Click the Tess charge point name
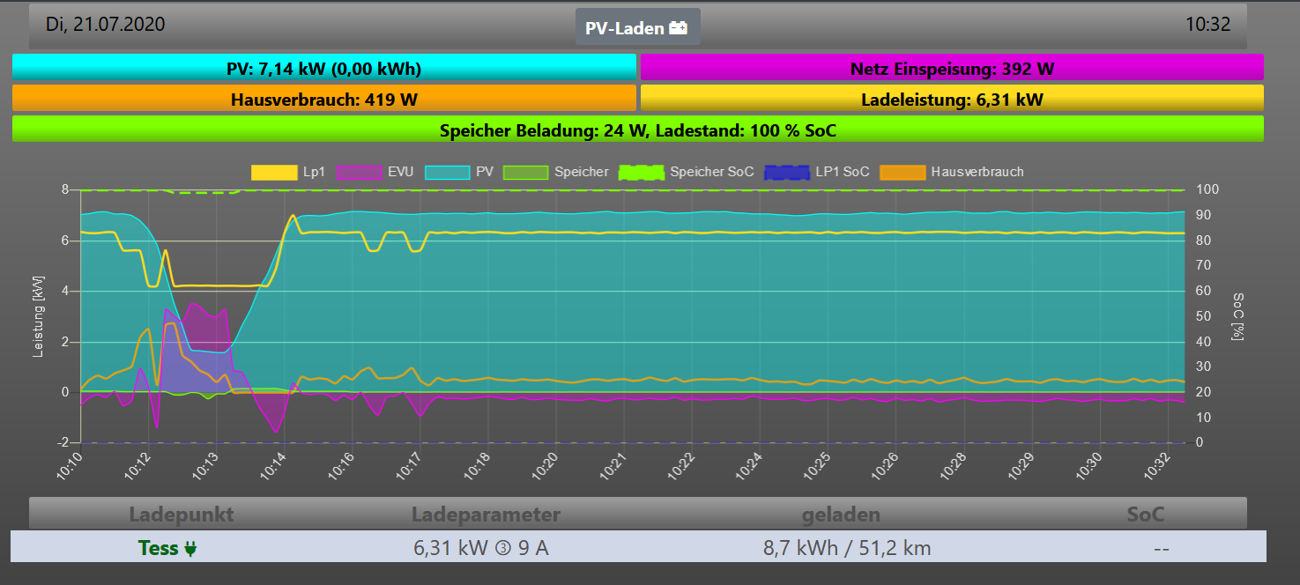 tap(159, 548)
